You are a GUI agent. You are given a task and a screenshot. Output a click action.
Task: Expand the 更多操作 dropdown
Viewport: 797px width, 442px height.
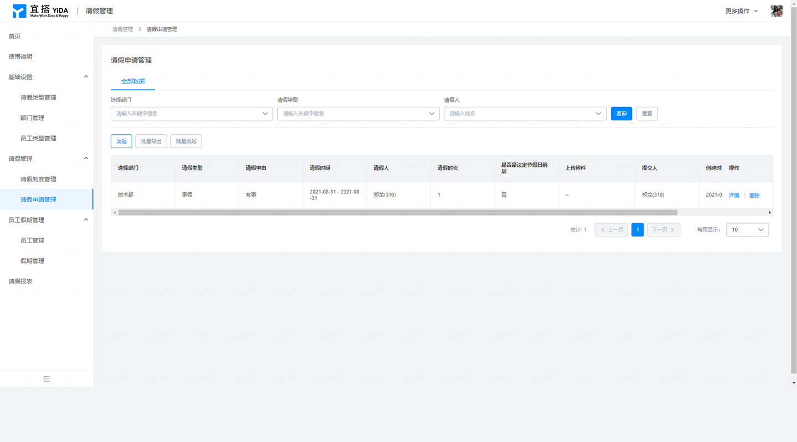[742, 11]
